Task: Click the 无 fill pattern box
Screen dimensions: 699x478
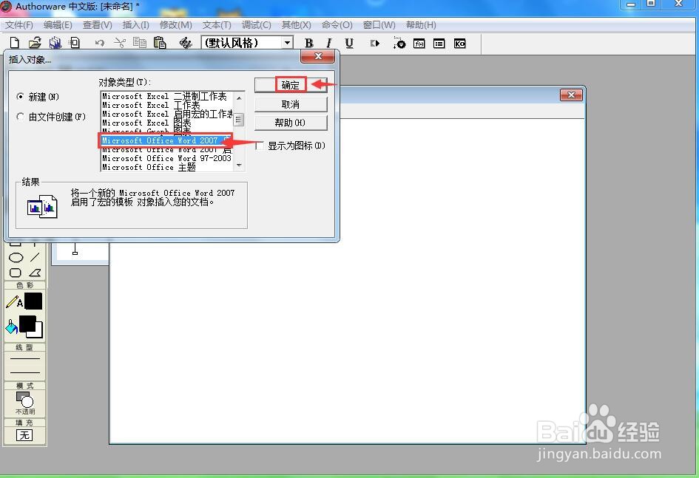Action: pos(24,435)
